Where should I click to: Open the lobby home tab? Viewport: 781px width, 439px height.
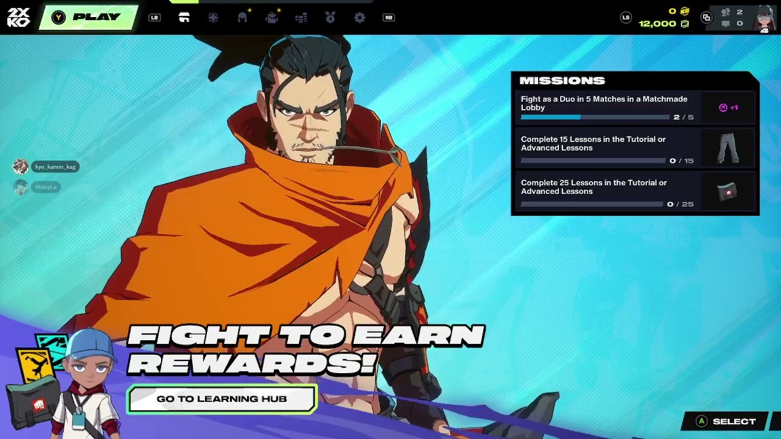pos(184,18)
